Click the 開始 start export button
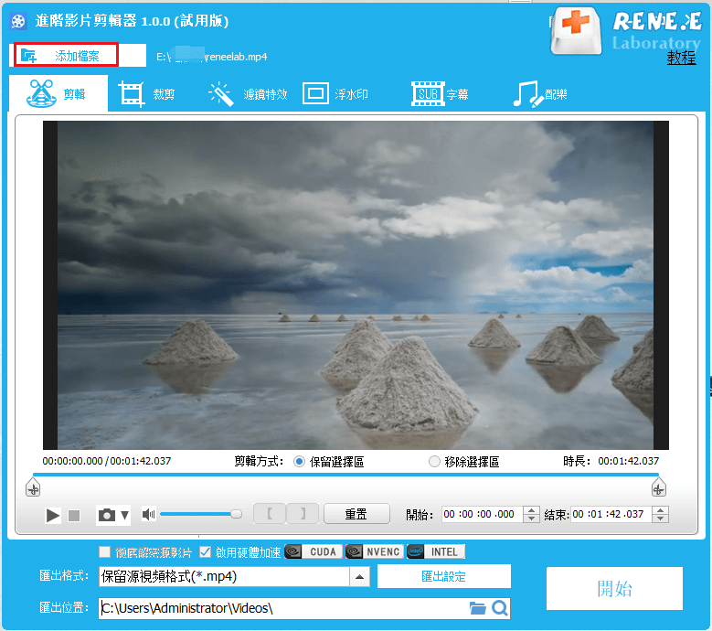Screen dimensions: 712x631 614,589
